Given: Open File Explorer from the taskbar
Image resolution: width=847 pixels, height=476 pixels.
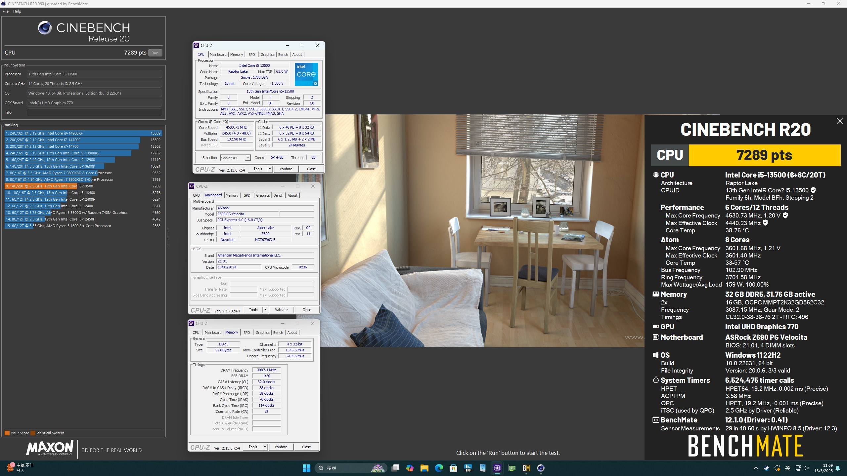Looking at the screenshot, I should (x=424, y=468).
